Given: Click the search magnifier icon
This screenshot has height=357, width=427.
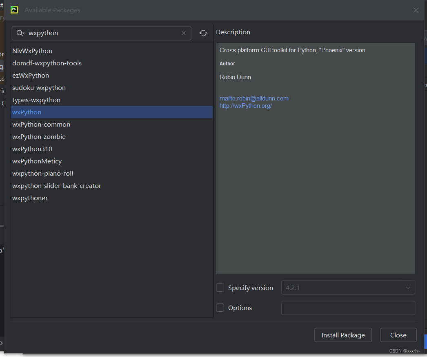Looking at the screenshot, I should pyautogui.click(x=20, y=33).
